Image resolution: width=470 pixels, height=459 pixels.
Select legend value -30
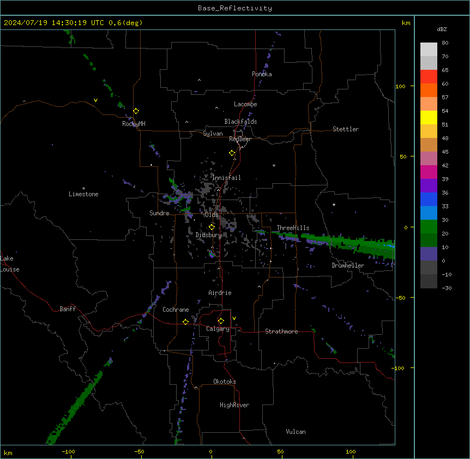tap(447, 288)
